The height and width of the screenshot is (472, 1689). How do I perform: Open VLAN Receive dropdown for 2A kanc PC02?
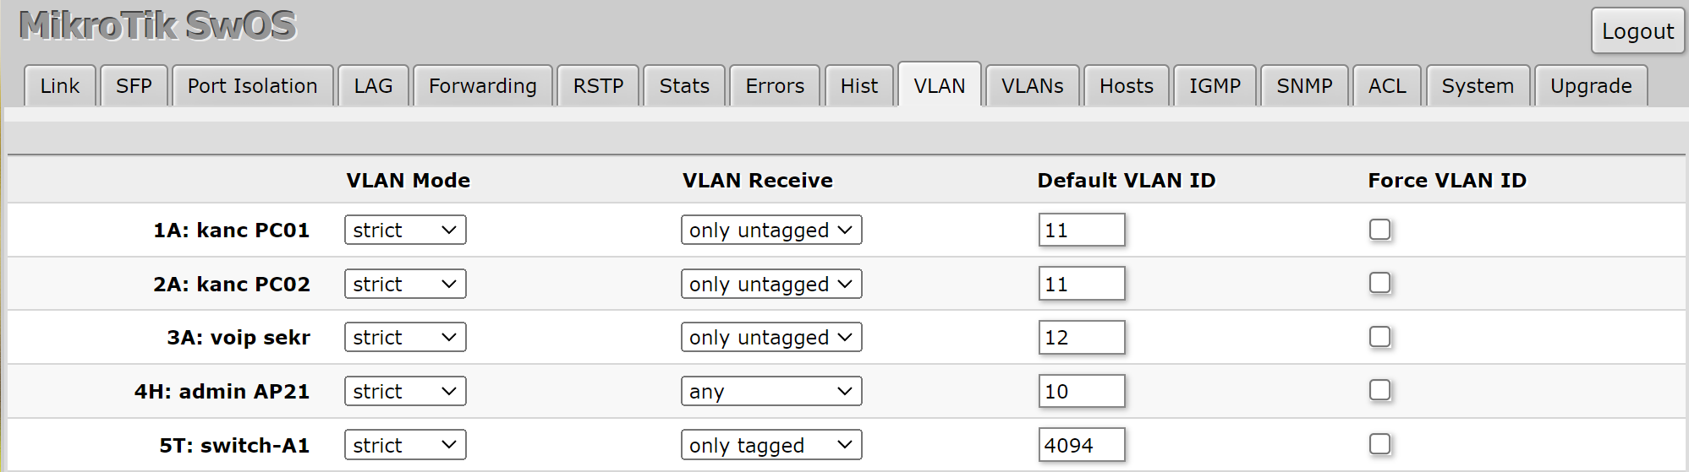[x=771, y=284]
